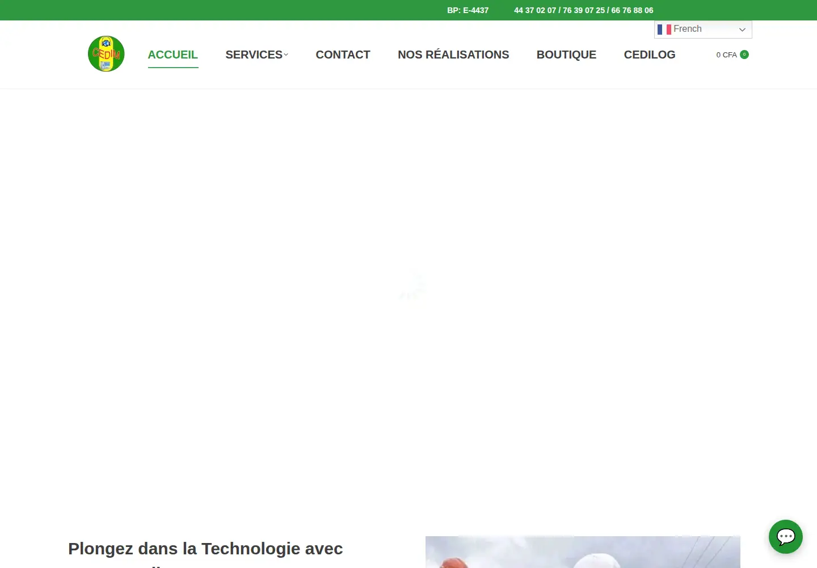Click the Plongez dans la Technologie heading

[x=205, y=553]
